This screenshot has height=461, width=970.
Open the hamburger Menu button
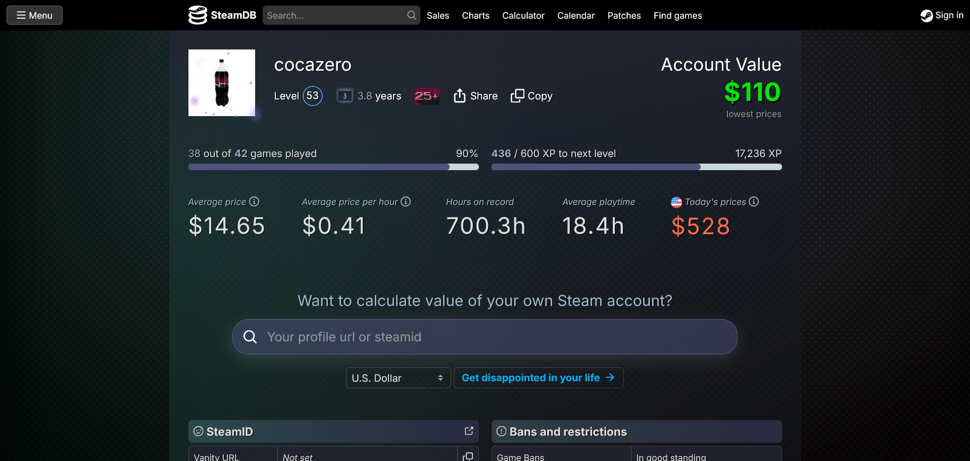coord(34,15)
